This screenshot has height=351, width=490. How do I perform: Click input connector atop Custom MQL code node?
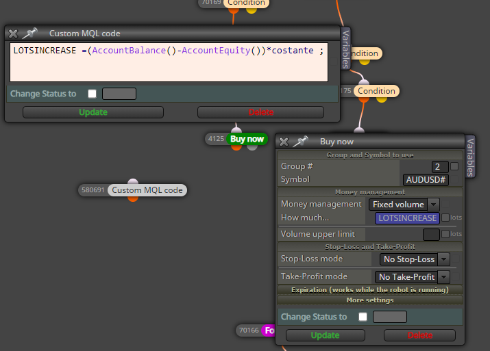point(133,182)
